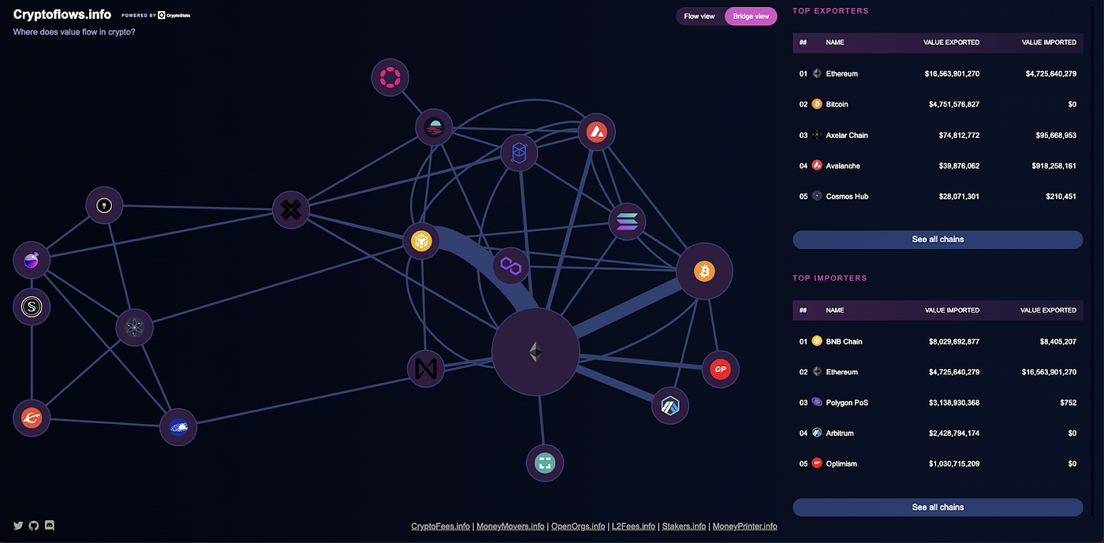
Task: Click the Osmosis purple flask node
Action: coord(32,260)
